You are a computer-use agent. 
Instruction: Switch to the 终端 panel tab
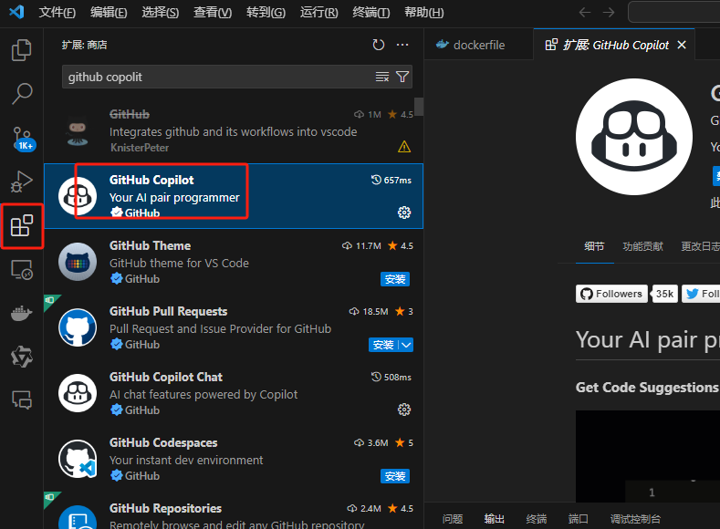click(537, 518)
